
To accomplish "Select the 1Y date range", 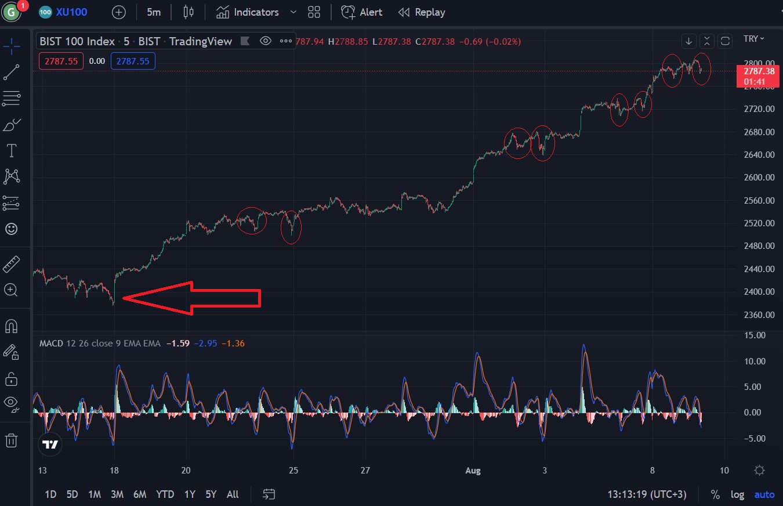I will 190,494.
